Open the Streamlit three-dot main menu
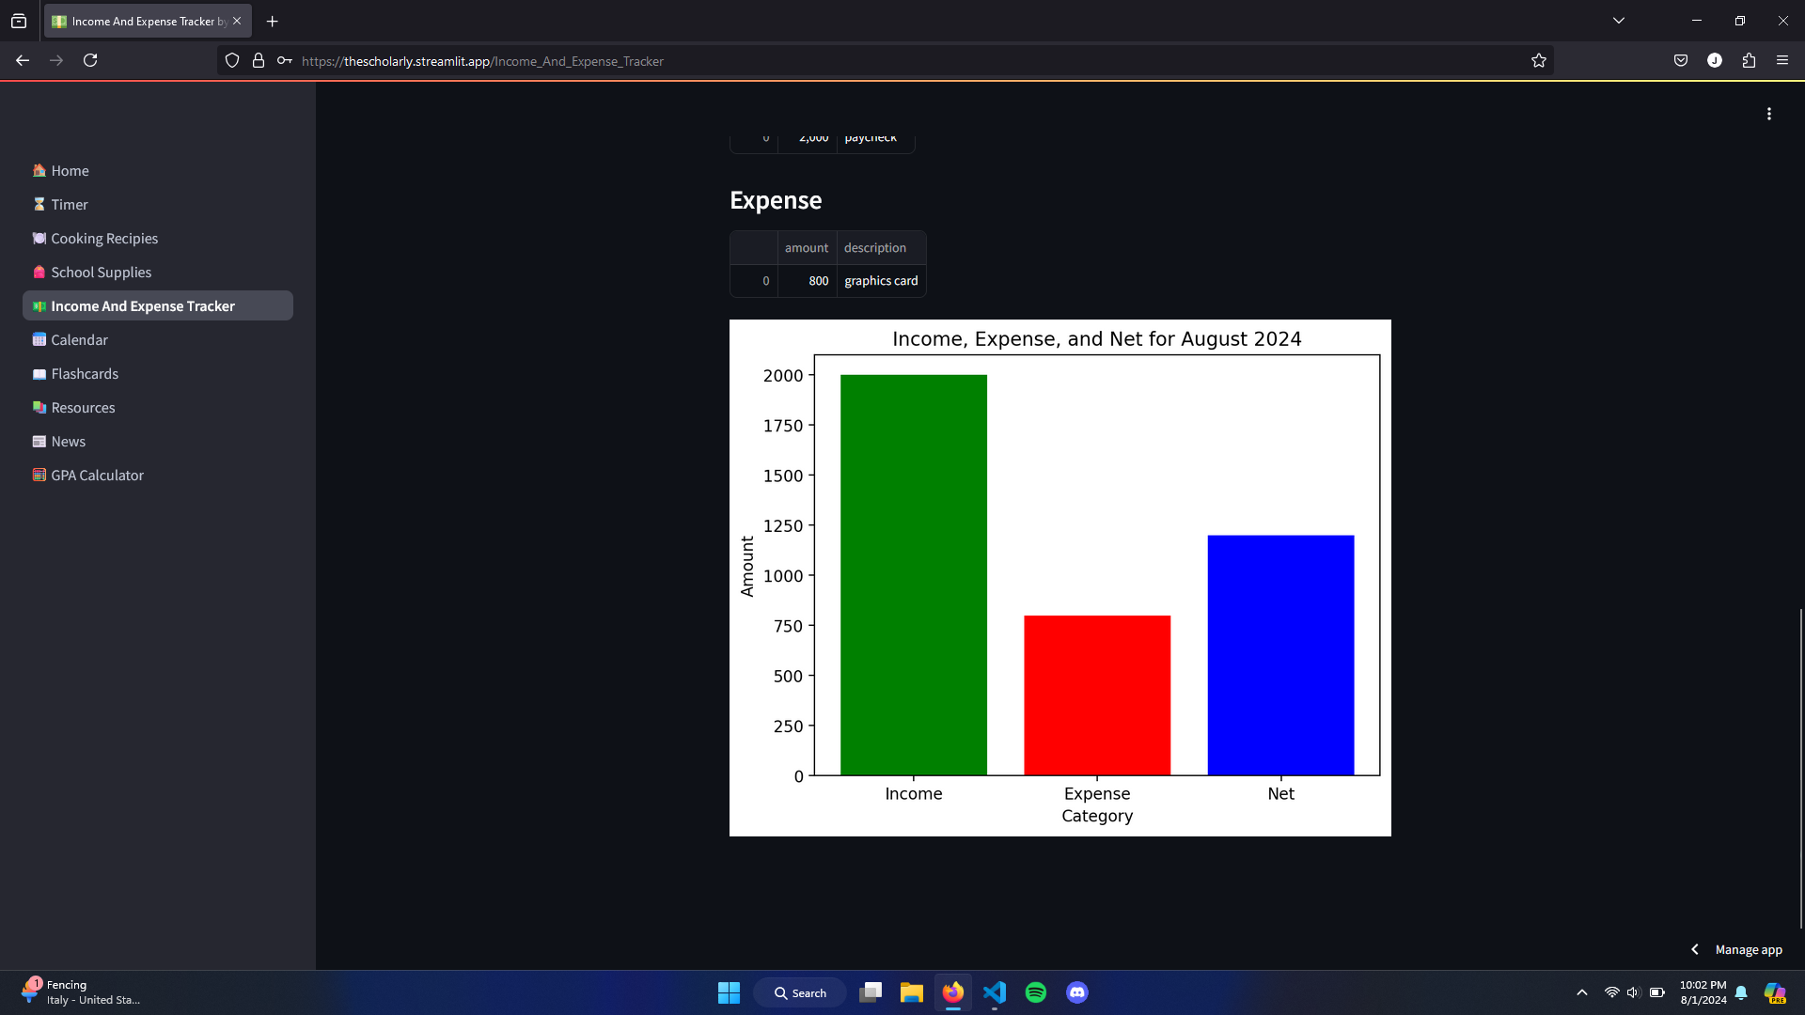The image size is (1805, 1015). tap(1768, 114)
